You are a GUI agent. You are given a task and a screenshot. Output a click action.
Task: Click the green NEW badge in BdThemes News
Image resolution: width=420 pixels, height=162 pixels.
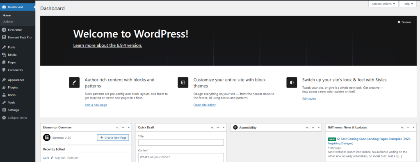332,139
